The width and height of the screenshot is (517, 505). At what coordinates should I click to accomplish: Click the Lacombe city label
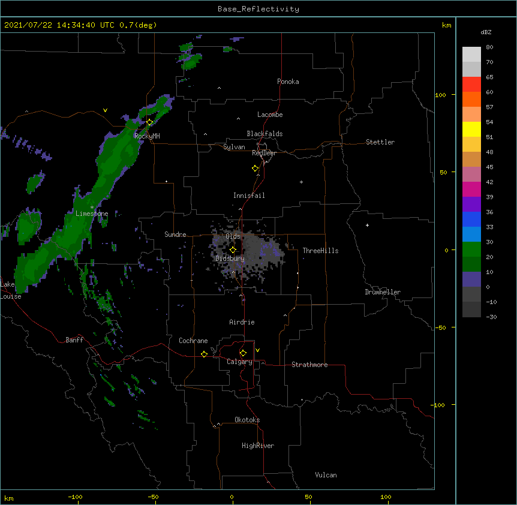pyautogui.click(x=270, y=115)
